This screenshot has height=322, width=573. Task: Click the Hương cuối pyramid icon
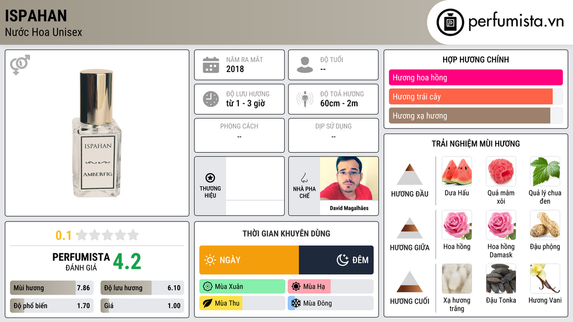410,282
